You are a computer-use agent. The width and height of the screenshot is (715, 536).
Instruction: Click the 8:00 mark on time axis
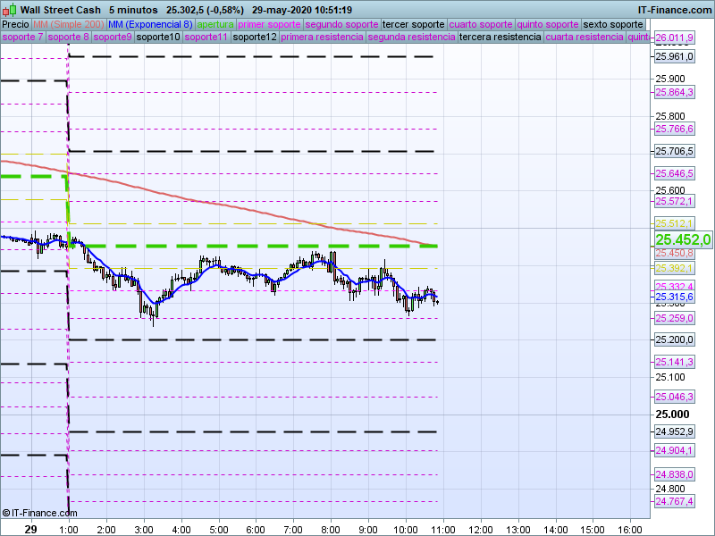(x=331, y=529)
